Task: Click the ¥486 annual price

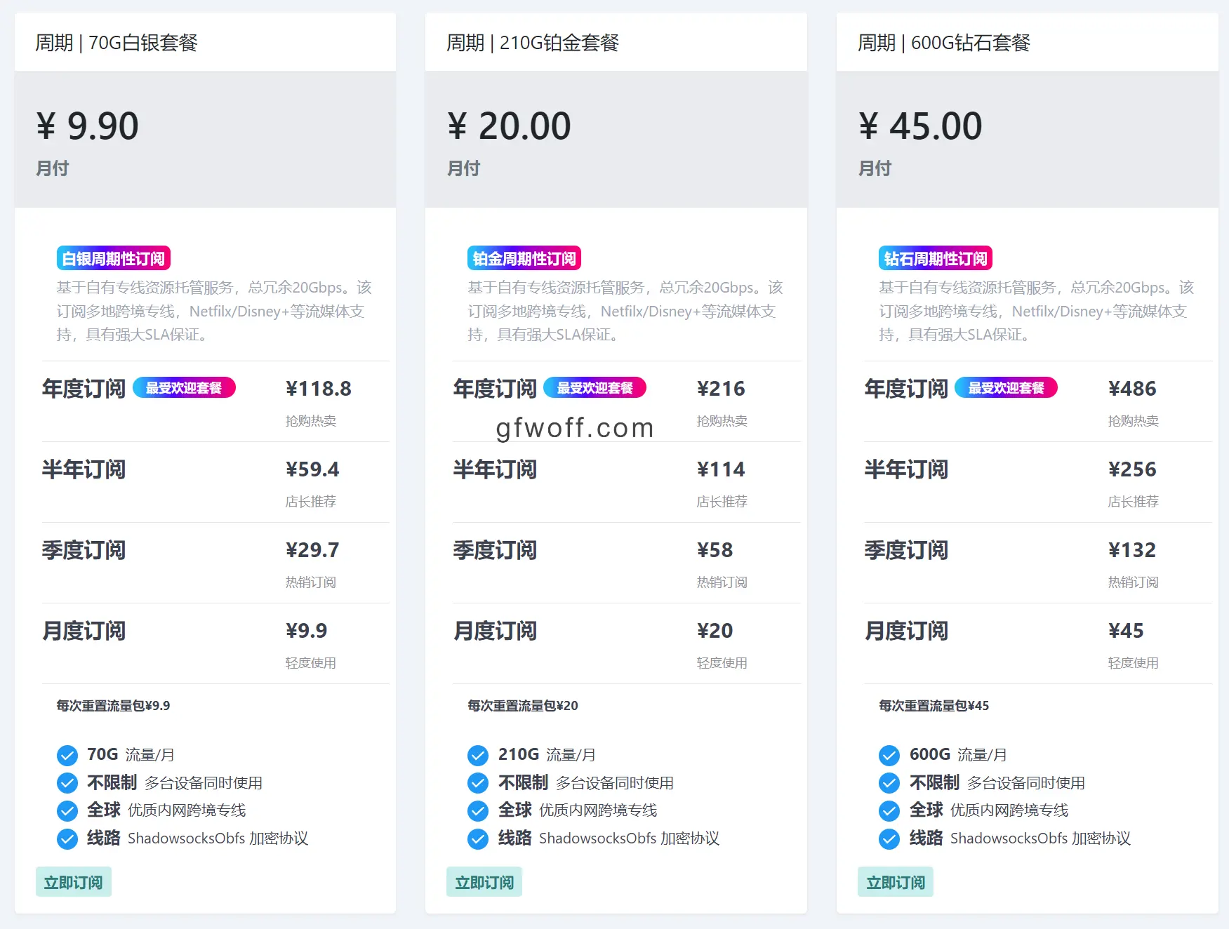Action: (1132, 389)
